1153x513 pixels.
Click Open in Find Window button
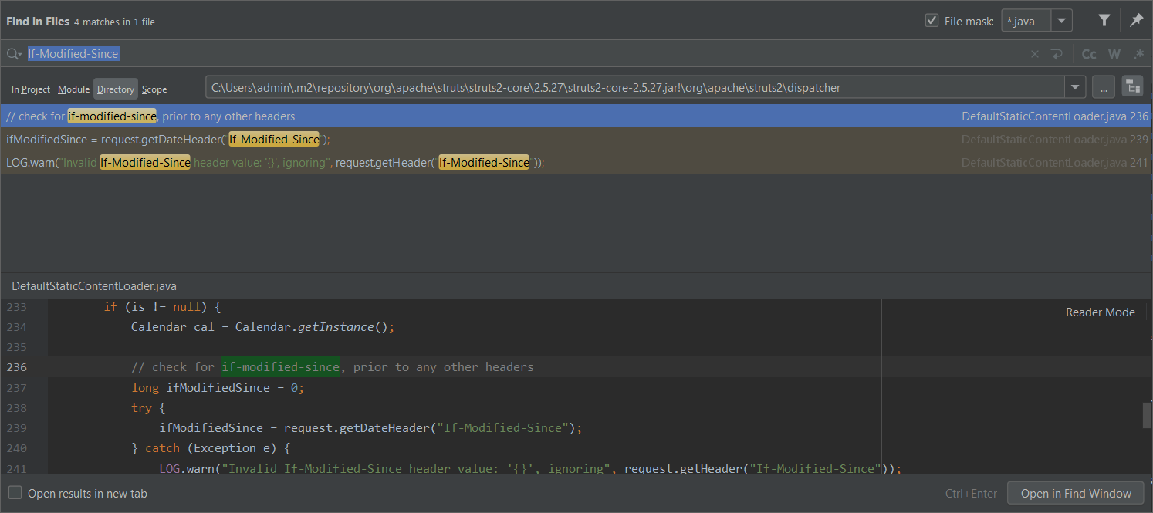pyautogui.click(x=1076, y=494)
